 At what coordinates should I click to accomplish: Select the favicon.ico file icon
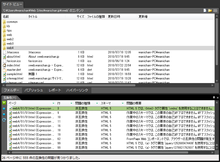tap(4, 61)
